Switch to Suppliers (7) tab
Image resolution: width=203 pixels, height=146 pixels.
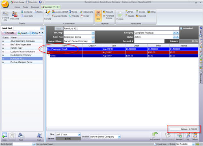[50, 7]
